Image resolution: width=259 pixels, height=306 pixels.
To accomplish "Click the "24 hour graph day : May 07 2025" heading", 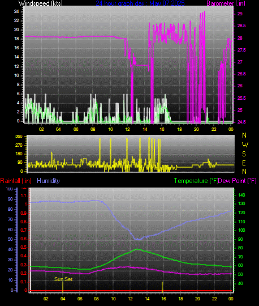I will (x=140, y=3).
